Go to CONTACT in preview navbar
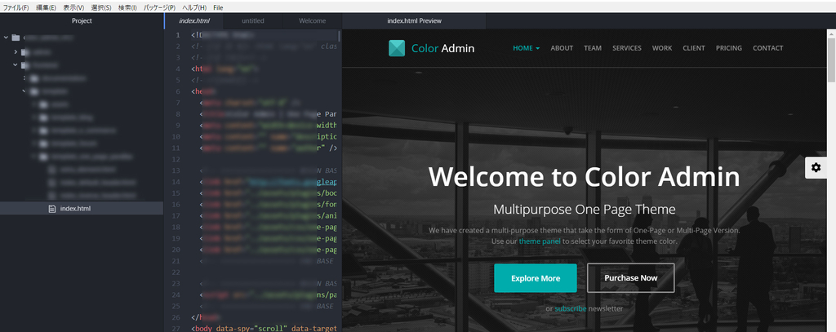836x332 pixels. pos(767,48)
